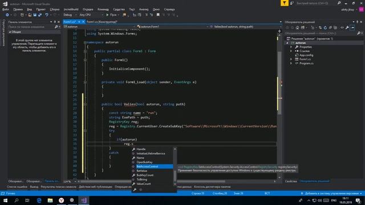Open the Файл menu
The width and height of the screenshot is (365, 205).
6,9
